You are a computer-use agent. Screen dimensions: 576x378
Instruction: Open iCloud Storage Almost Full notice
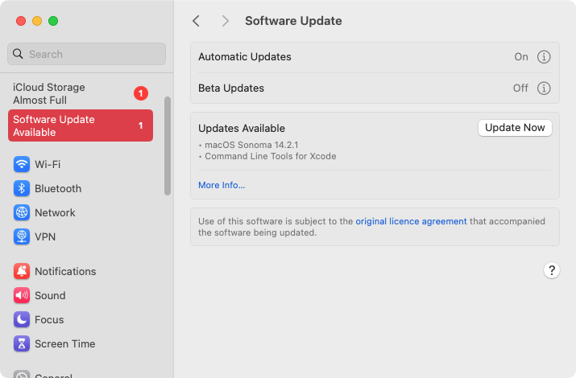(x=81, y=93)
